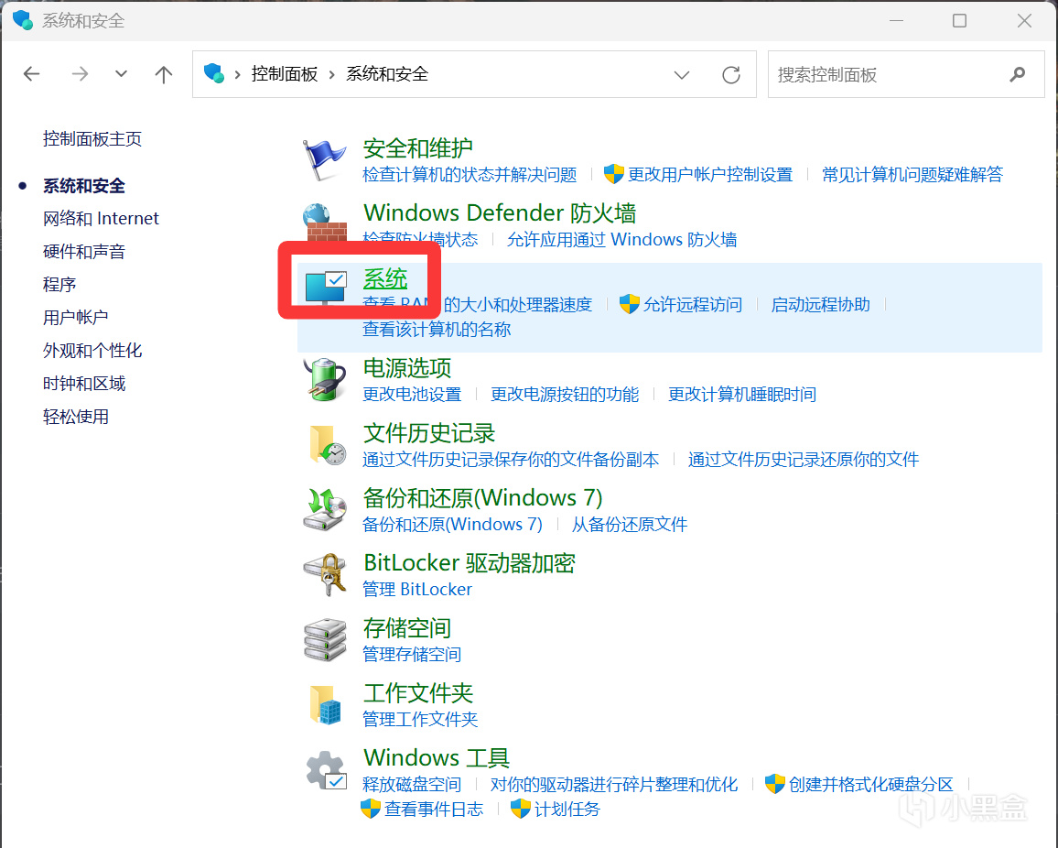This screenshot has height=848, width=1058.
Task: Go to 控制面板主页
Action: coord(92,138)
